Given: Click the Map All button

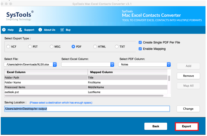Looking at the screenshot, I should 188,86.
